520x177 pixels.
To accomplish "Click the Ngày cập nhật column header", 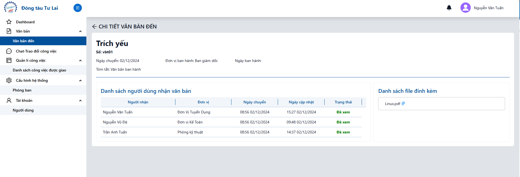I will point(301,102).
